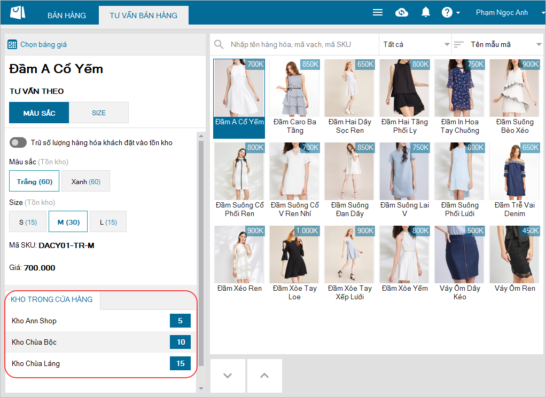
Task: Click the Chọn bảng giá link
Action: click(x=43, y=45)
